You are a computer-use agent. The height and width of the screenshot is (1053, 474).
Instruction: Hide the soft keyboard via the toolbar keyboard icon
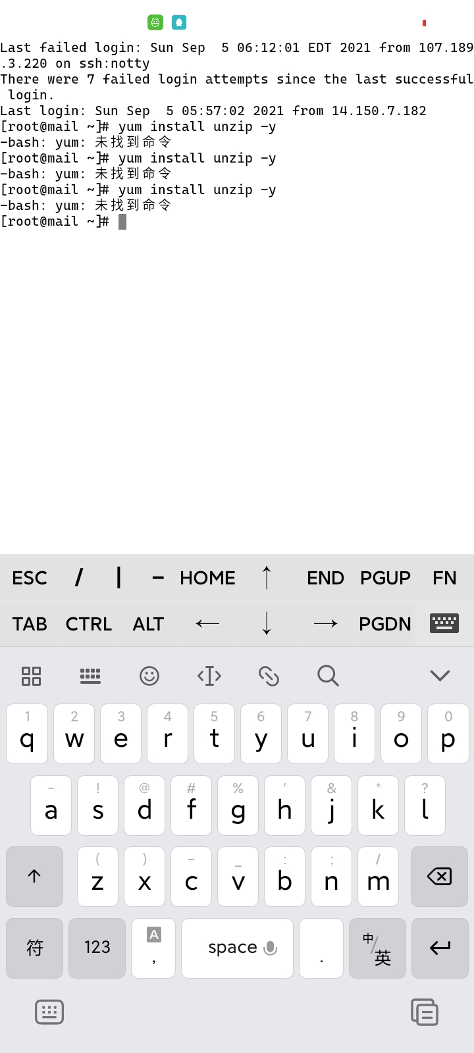(x=444, y=623)
